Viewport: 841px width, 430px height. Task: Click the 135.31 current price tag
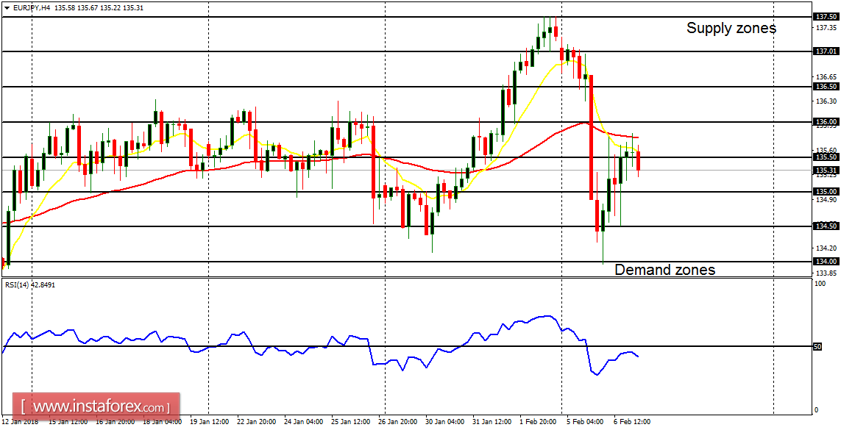coord(828,170)
